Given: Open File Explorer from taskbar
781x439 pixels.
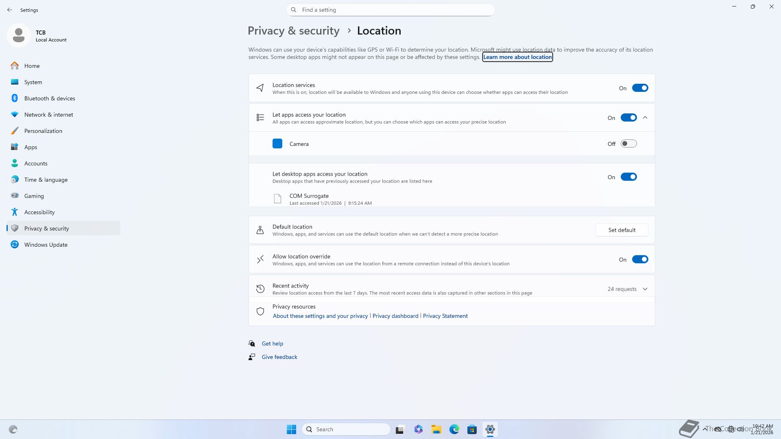Looking at the screenshot, I should [x=436, y=429].
